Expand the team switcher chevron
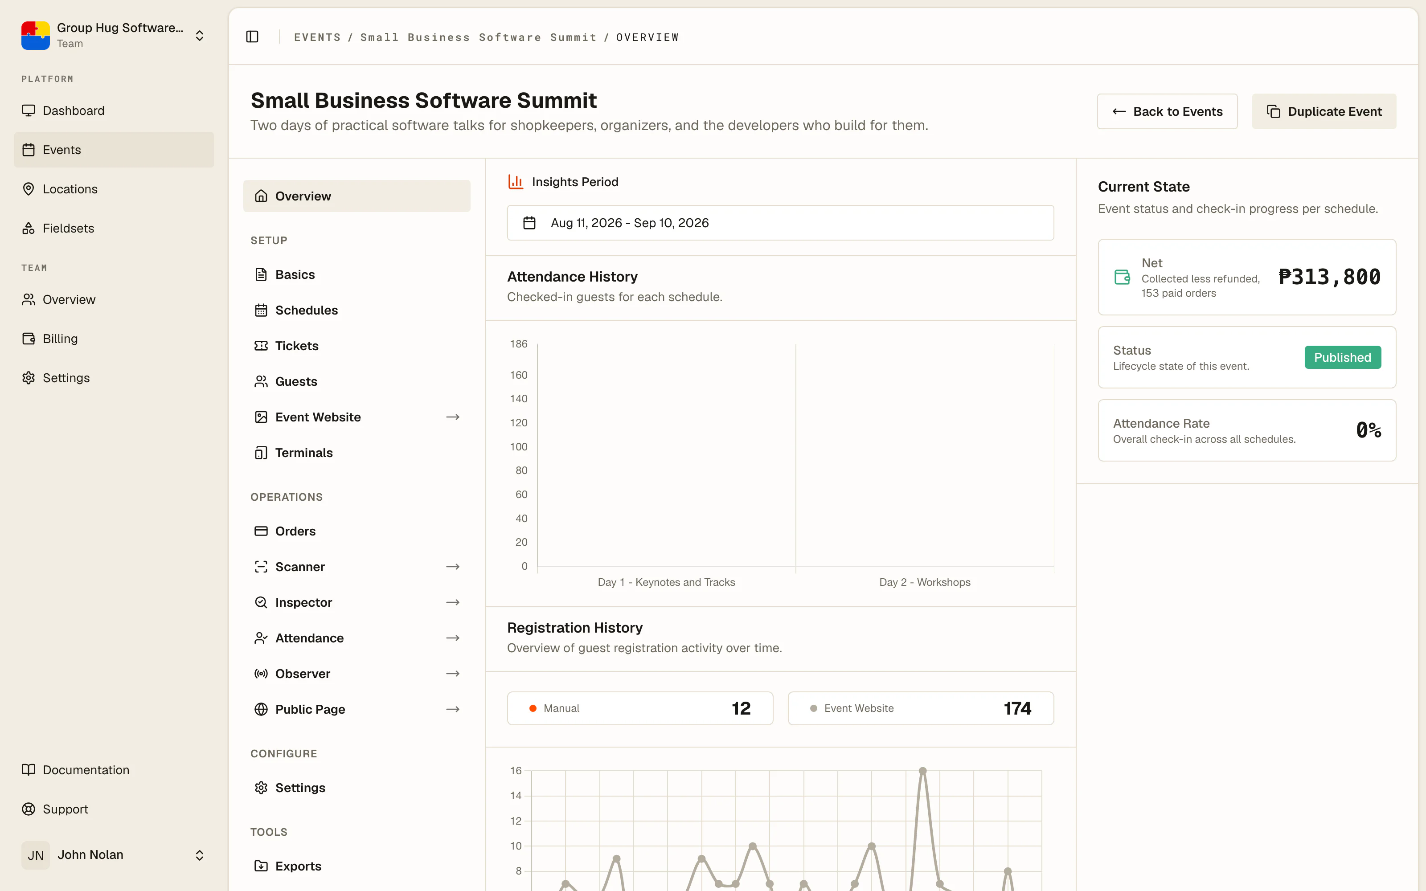The height and width of the screenshot is (891, 1426). point(200,35)
